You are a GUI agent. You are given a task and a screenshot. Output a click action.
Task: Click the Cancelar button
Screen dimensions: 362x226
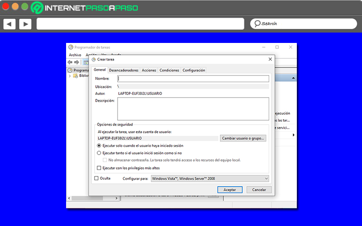(259, 190)
